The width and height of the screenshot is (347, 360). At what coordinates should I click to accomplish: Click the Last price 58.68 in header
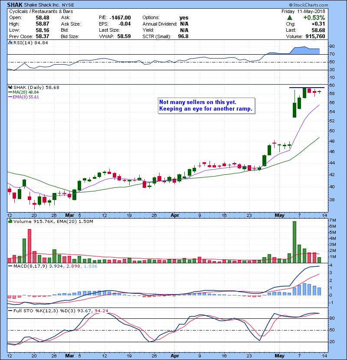click(x=318, y=30)
